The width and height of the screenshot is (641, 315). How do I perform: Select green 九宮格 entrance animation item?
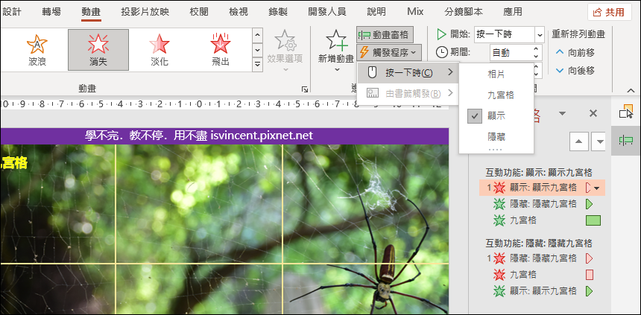pyautogui.click(x=542, y=220)
